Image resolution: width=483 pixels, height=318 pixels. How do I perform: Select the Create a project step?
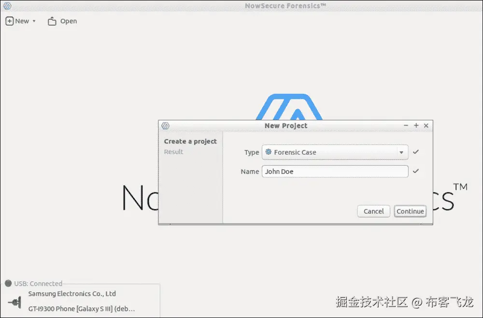pos(190,142)
